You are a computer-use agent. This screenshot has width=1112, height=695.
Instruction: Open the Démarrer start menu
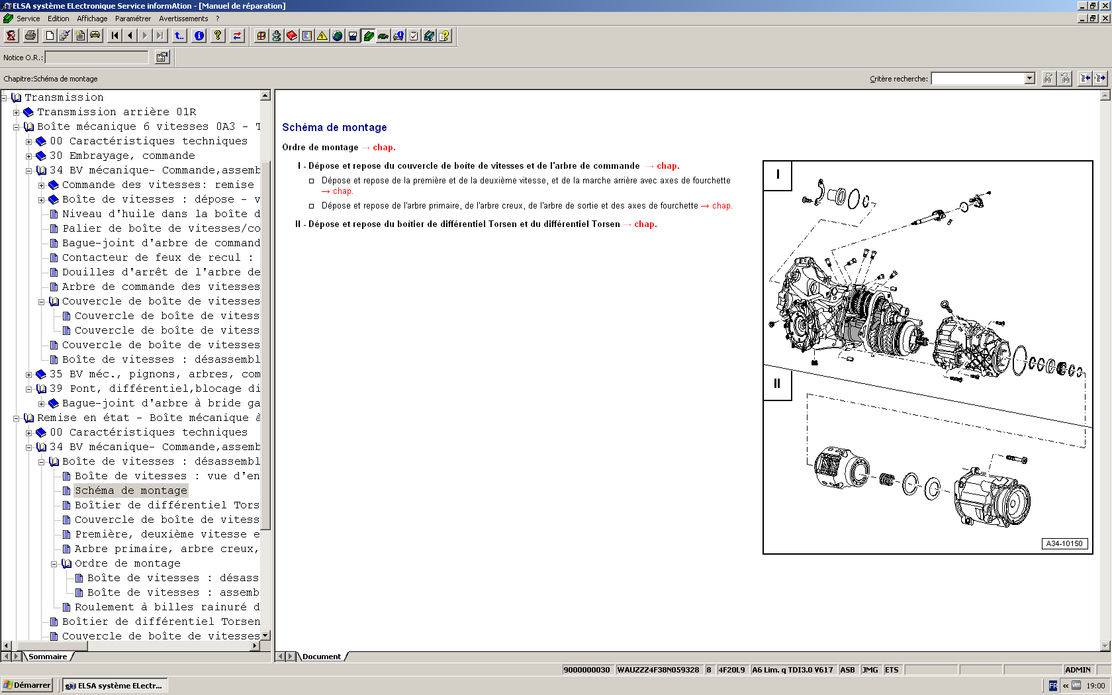[x=27, y=685]
